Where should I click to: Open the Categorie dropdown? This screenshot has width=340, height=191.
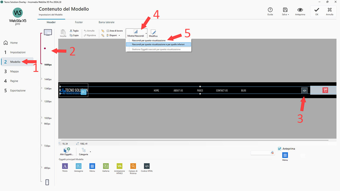pos(90,152)
